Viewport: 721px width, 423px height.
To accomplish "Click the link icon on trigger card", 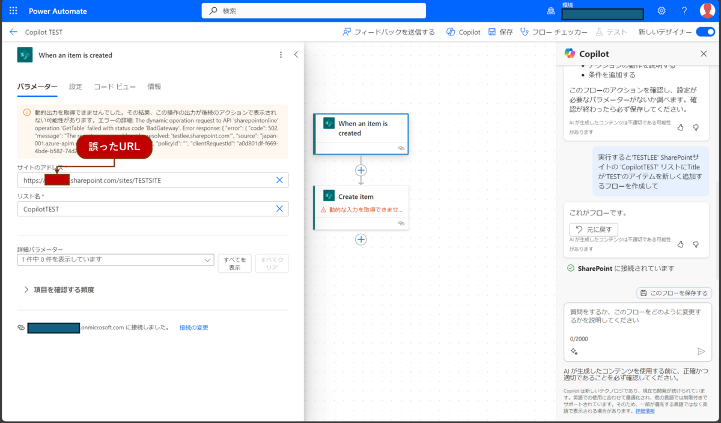I will pyautogui.click(x=401, y=148).
